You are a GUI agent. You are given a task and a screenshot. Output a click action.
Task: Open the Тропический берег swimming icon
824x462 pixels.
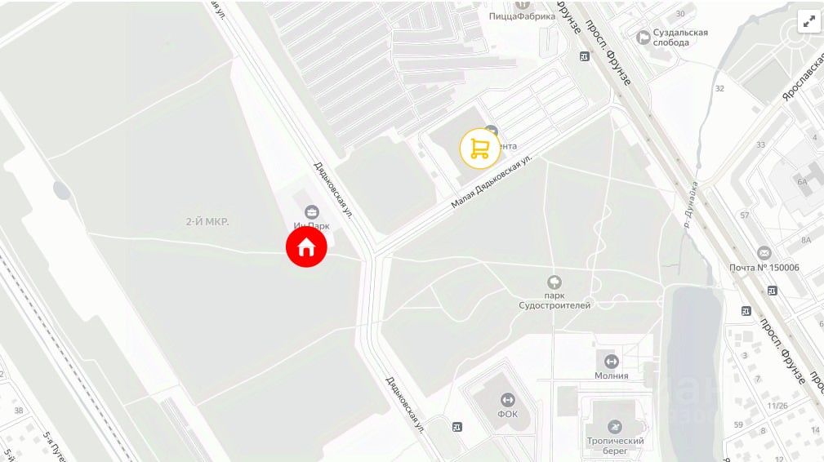614,426
